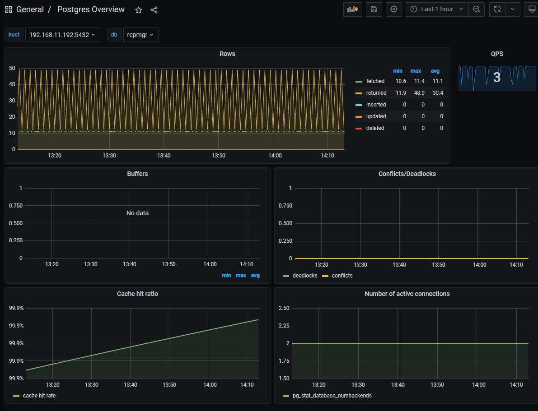Share the dashboard via share icon
Viewport: 538px width, 411px height.
pyautogui.click(x=154, y=9)
